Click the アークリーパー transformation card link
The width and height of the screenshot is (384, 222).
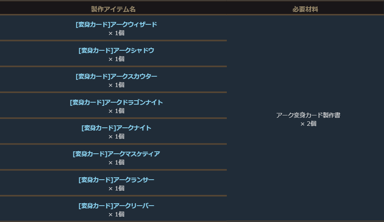tap(116, 206)
